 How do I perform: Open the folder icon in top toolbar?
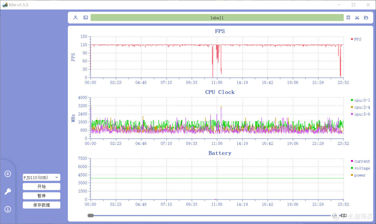click(366, 17)
